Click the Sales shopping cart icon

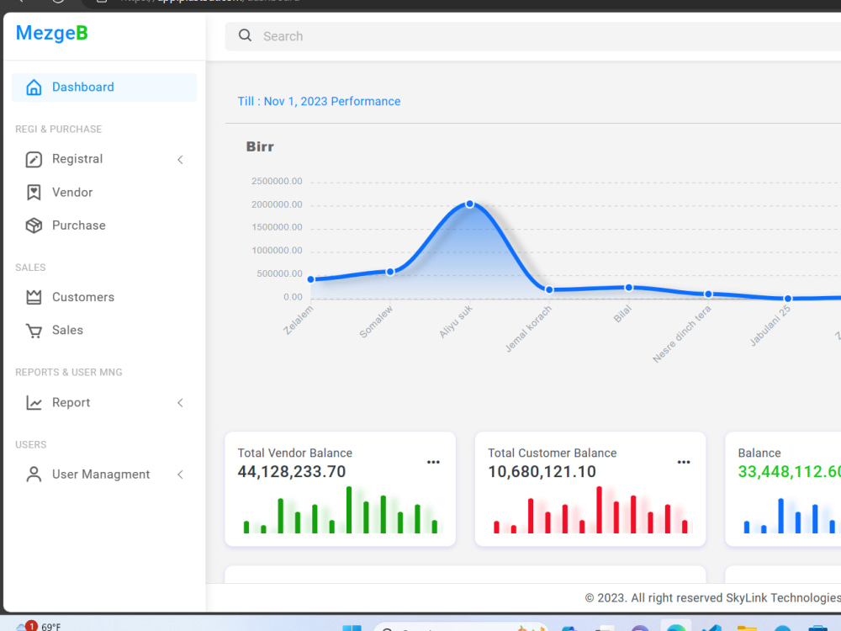click(x=34, y=331)
